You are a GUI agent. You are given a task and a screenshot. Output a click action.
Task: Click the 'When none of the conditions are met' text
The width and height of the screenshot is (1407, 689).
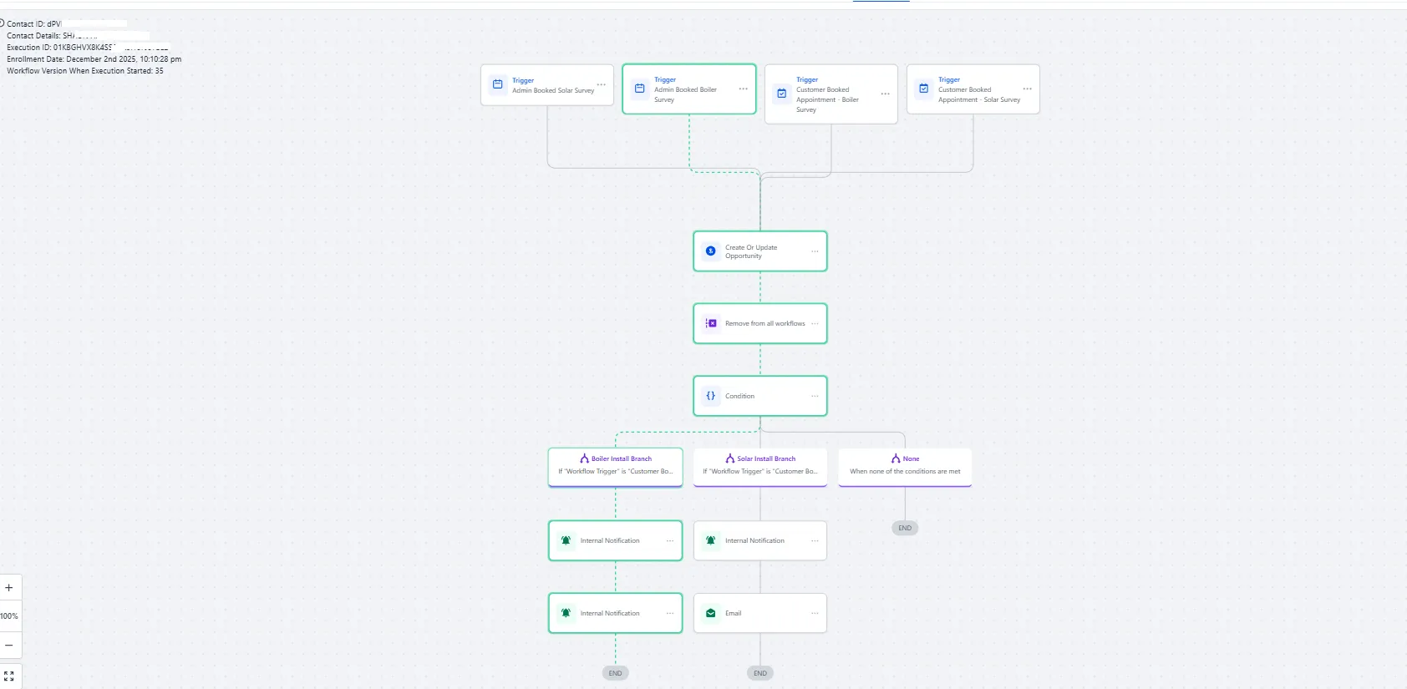905,472
